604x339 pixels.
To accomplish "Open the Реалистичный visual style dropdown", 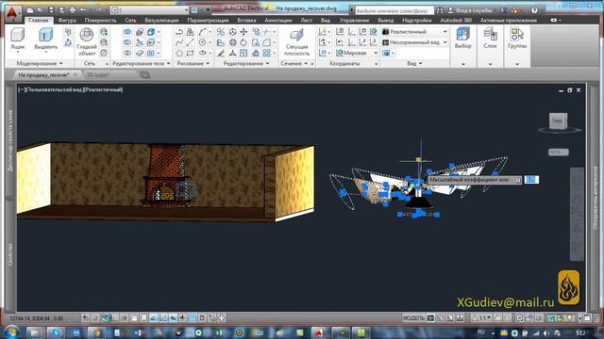I will (x=415, y=32).
